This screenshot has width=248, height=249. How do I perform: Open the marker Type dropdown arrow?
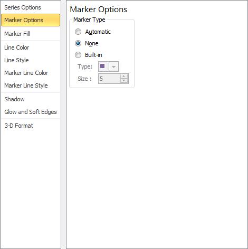[114, 66]
